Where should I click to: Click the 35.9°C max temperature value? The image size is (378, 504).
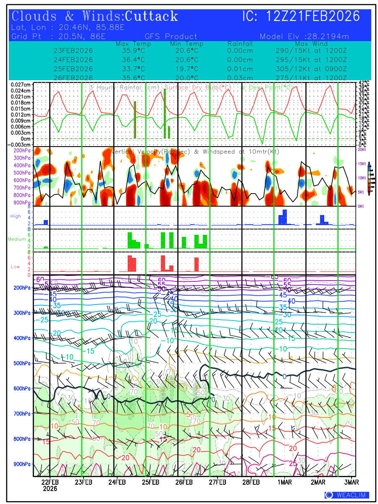133,51
